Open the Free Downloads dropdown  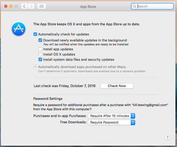click(x=111, y=122)
